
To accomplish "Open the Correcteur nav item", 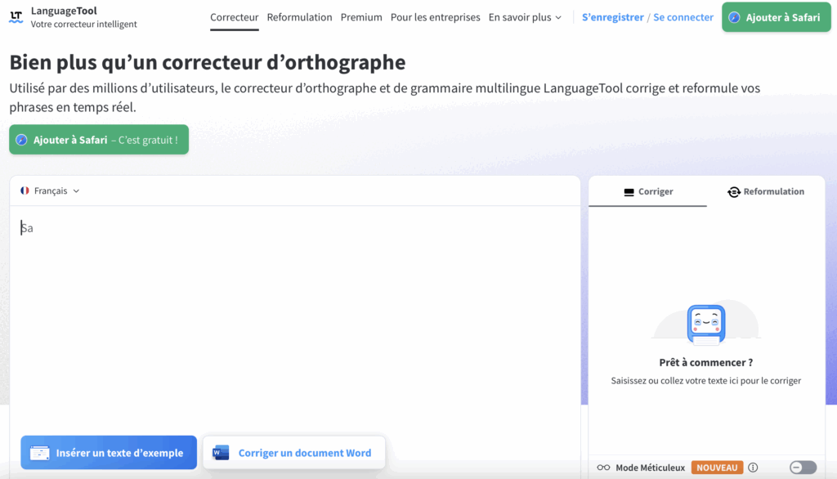I will [x=235, y=17].
